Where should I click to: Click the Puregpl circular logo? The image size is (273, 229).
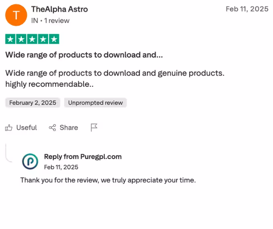30,161
